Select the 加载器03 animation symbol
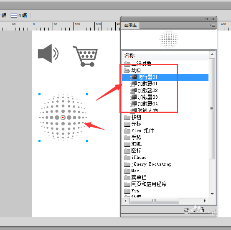 tap(147, 97)
